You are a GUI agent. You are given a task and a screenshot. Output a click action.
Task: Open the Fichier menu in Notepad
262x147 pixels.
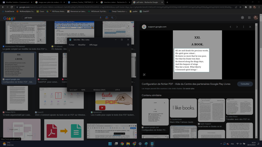pos(72,45)
